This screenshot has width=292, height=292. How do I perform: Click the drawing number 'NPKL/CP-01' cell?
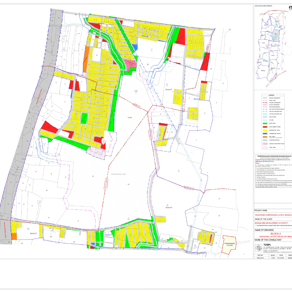coord(260,258)
